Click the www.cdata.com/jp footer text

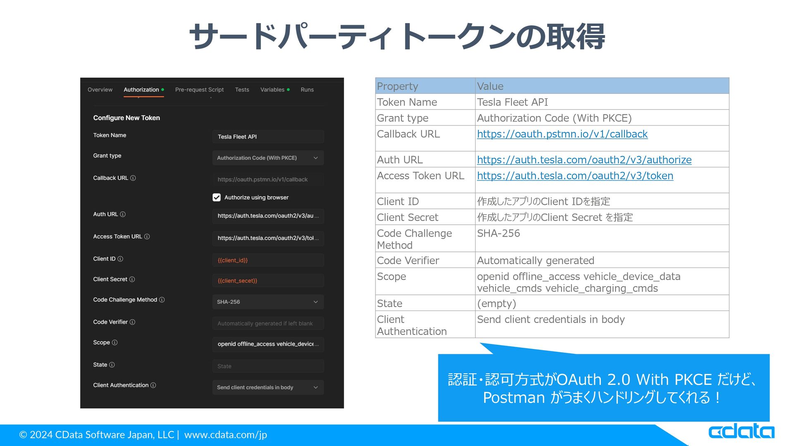(x=226, y=435)
